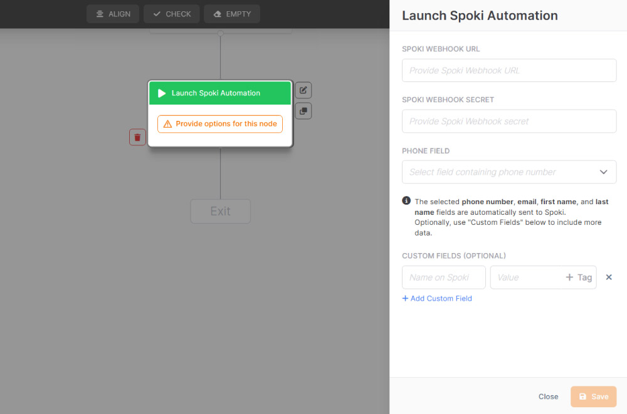This screenshot has width=627, height=414.
Task: Click the edit node pencil icon
Action: pyautogui.click(x=303, y=90)
